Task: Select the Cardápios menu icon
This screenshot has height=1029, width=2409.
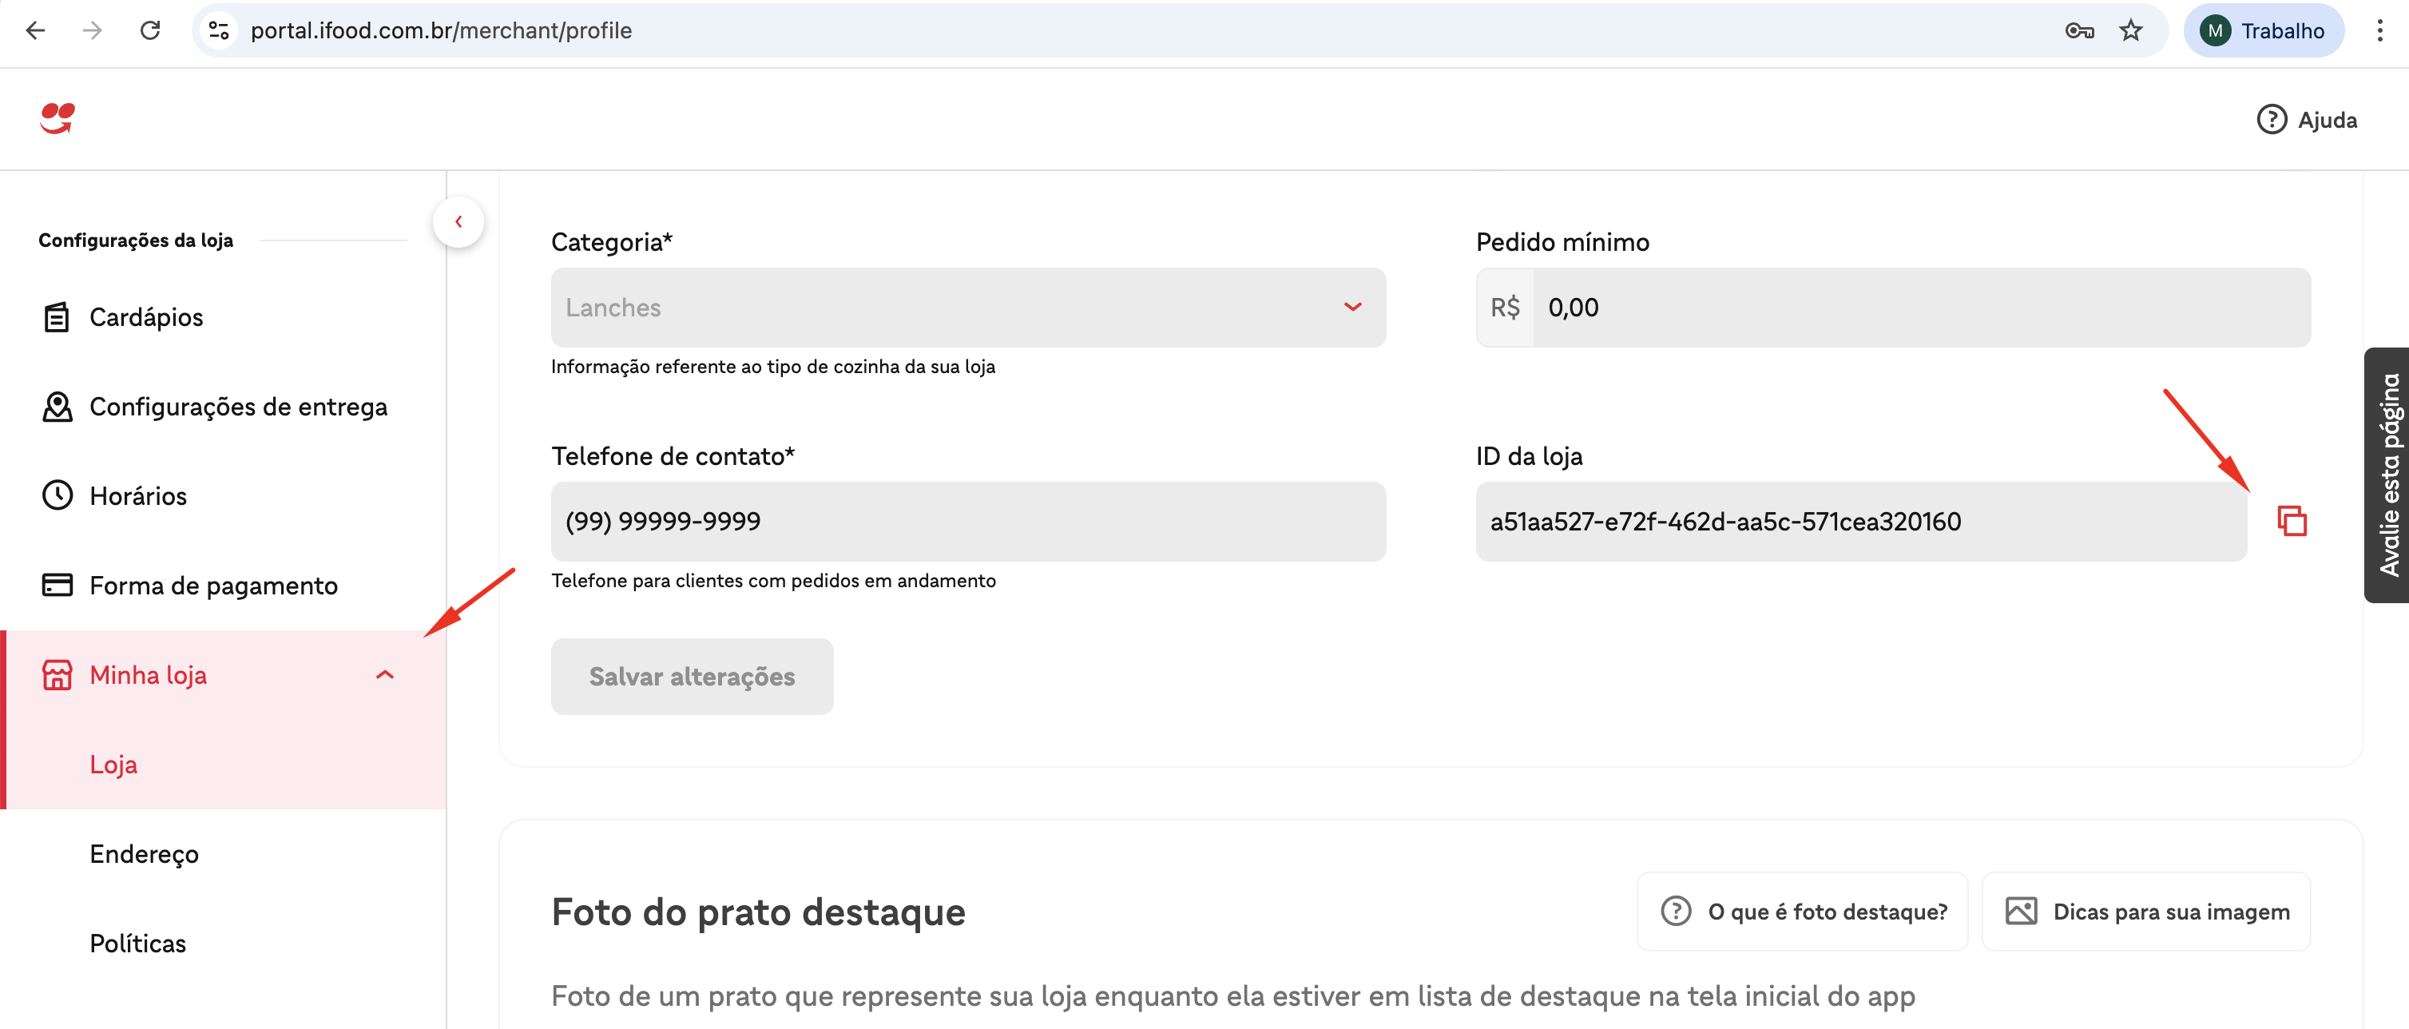Action: [x=57, y=316]
